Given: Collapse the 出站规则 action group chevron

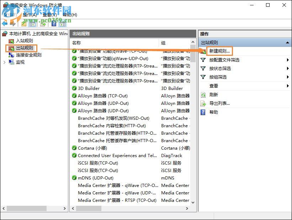Looking at the screenshot, I should point(287,42).
